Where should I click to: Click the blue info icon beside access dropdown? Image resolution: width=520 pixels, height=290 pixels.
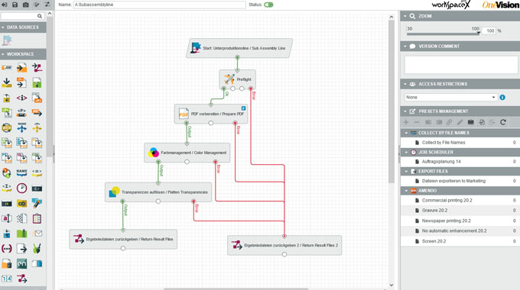(x=502, y=98)
